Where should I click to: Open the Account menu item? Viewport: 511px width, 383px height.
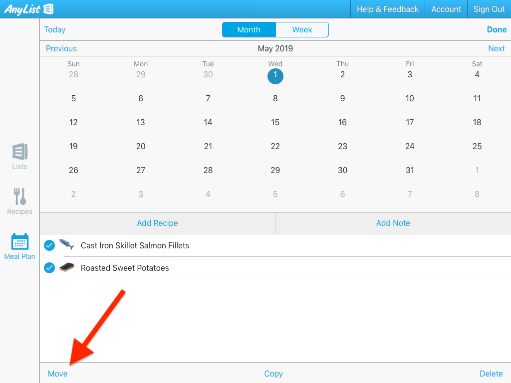pos(446,9)
